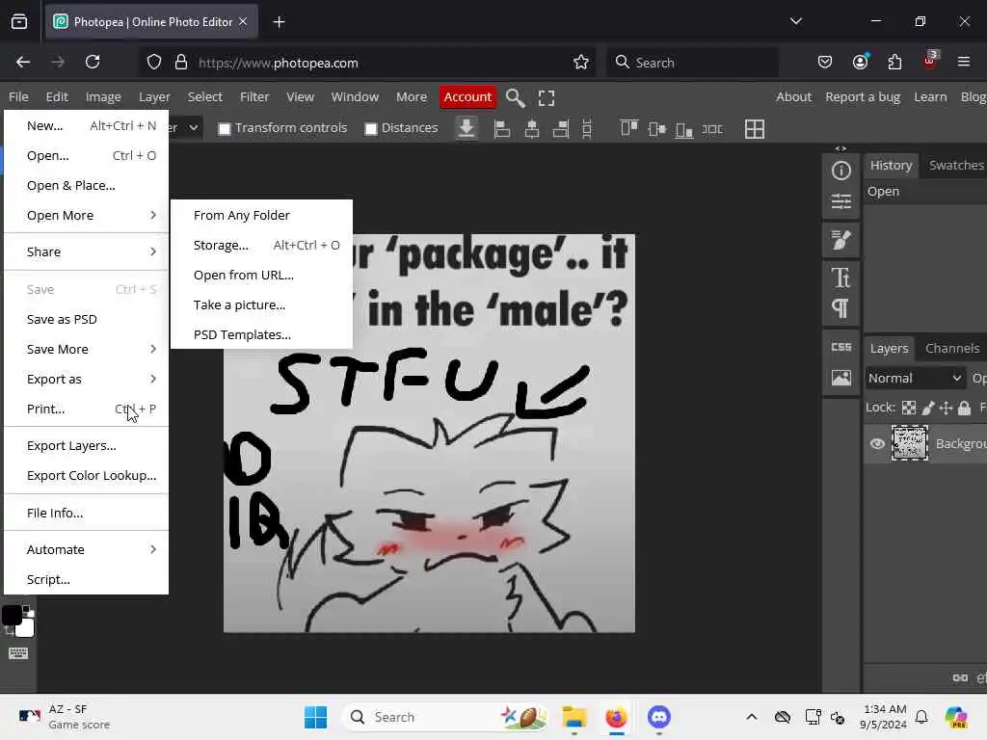Align vertical centers icon
The width and height of the screenshot is (987, 740).
pyautogui.click(x=656, y=129)
